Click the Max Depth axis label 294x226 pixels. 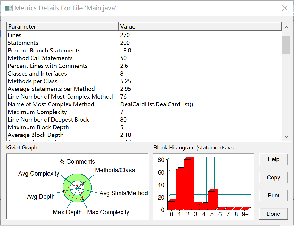[67, 212]
